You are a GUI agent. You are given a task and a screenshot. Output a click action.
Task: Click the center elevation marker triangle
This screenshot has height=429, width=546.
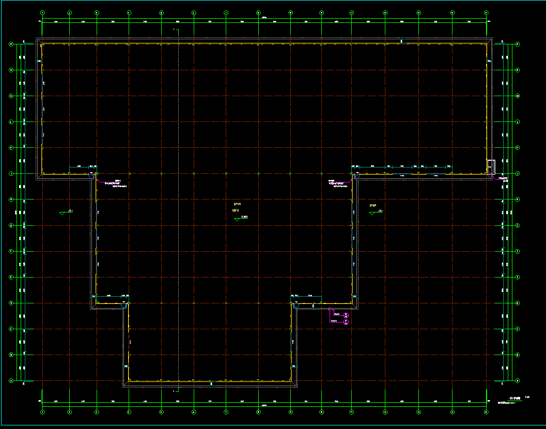tap(237, 219)
